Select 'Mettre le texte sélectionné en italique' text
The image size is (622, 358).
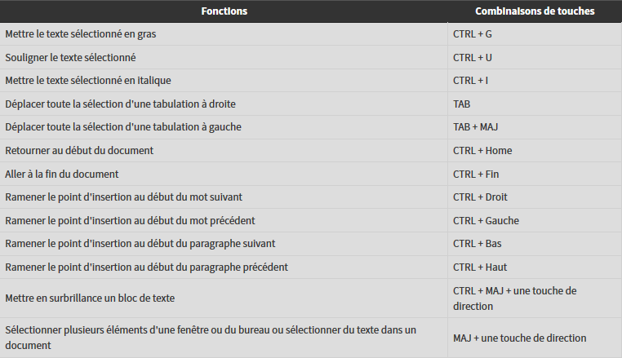88,81
